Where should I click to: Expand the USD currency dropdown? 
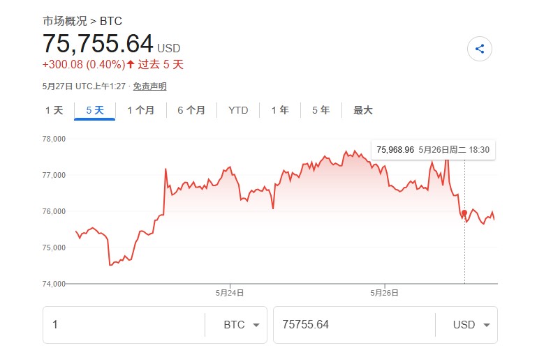(x=471, y=325)
